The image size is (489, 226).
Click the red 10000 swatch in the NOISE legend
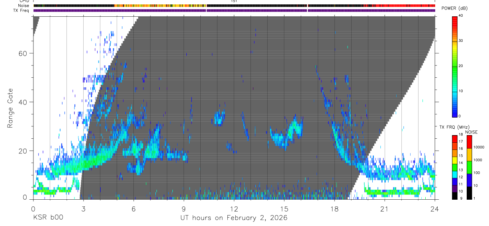[x=469, y=142]
